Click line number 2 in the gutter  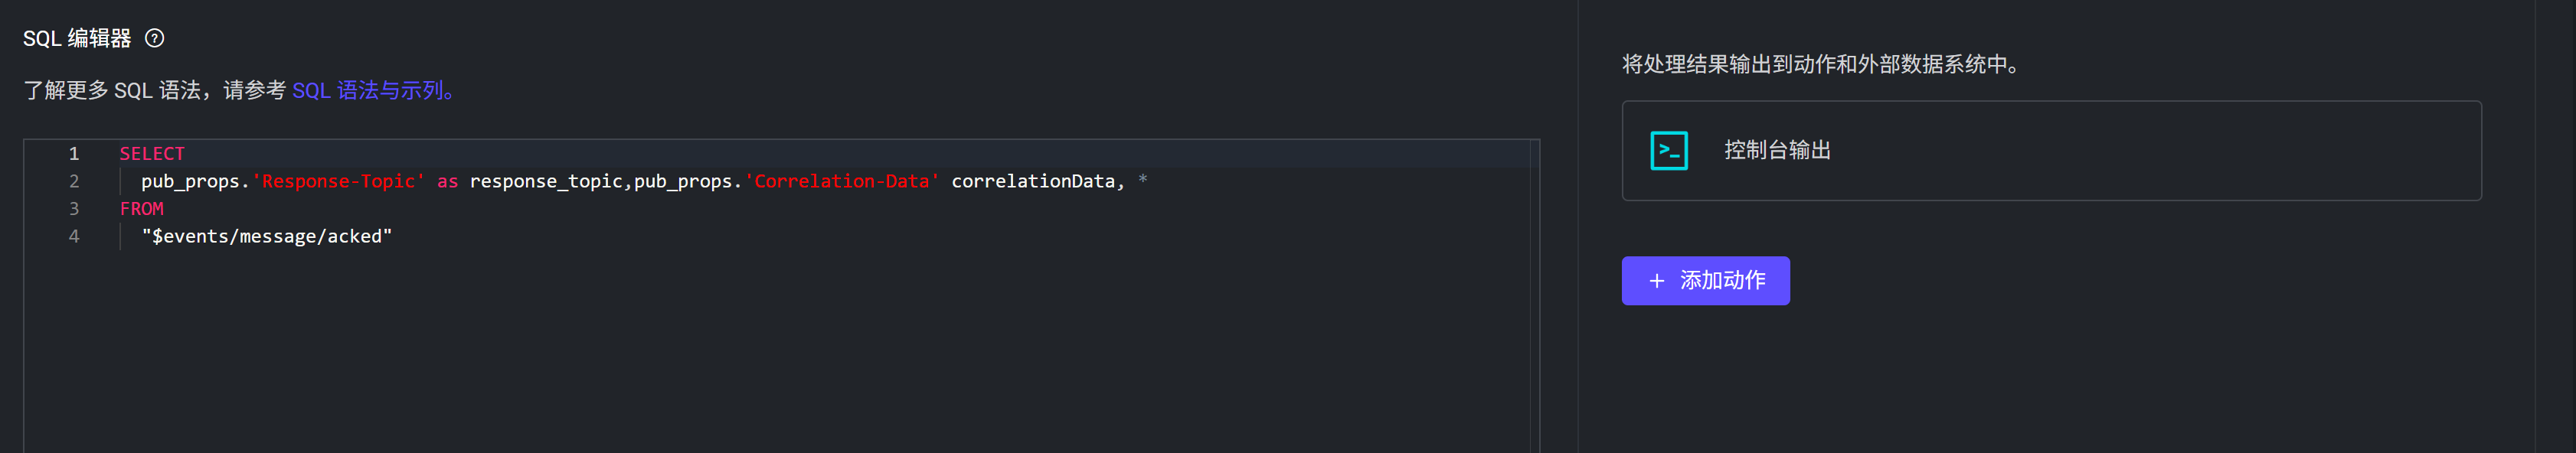[x=74, y=182]
